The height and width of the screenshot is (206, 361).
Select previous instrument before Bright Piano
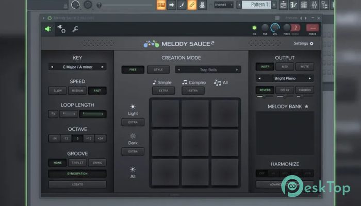(x=259, y=78)
